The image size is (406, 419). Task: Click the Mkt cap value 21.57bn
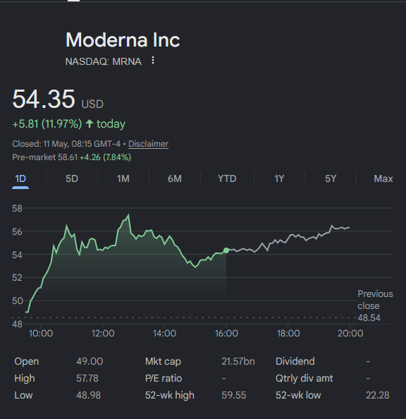tap(238, 362)
